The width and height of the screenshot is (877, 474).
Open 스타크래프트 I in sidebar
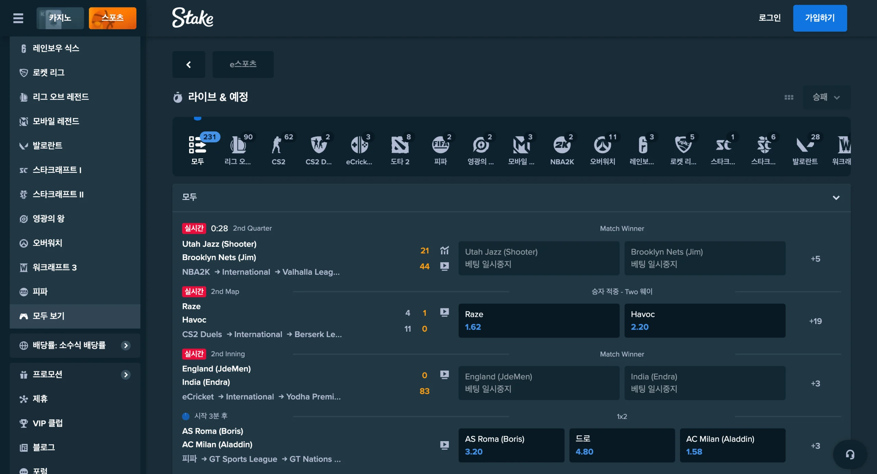coord(75,170)
